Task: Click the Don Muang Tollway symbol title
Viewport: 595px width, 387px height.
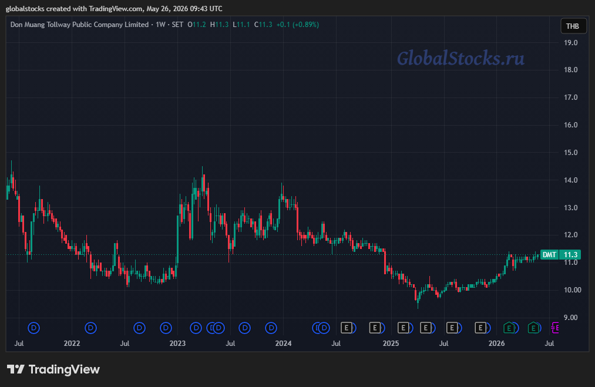Action: pos(79,25)
